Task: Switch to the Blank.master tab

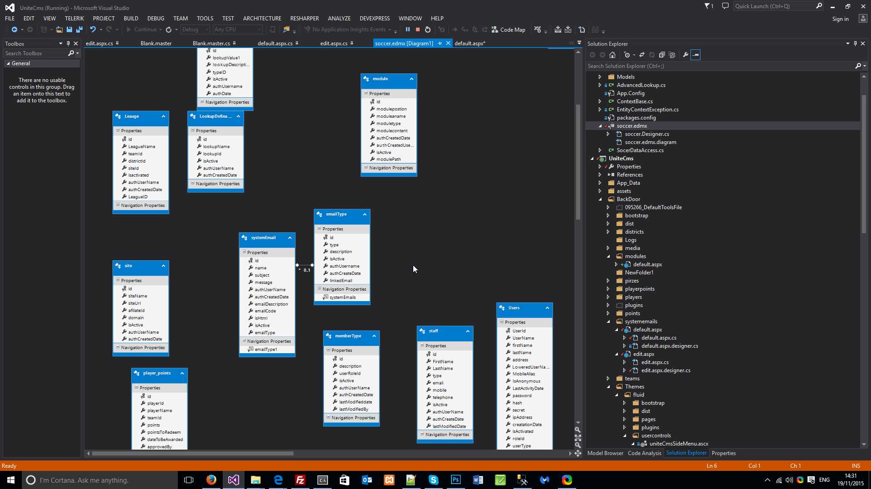Action: 156,43
